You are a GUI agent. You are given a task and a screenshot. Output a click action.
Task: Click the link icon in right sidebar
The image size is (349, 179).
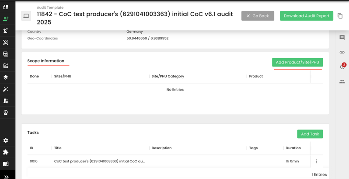click(x=342, y=53)
